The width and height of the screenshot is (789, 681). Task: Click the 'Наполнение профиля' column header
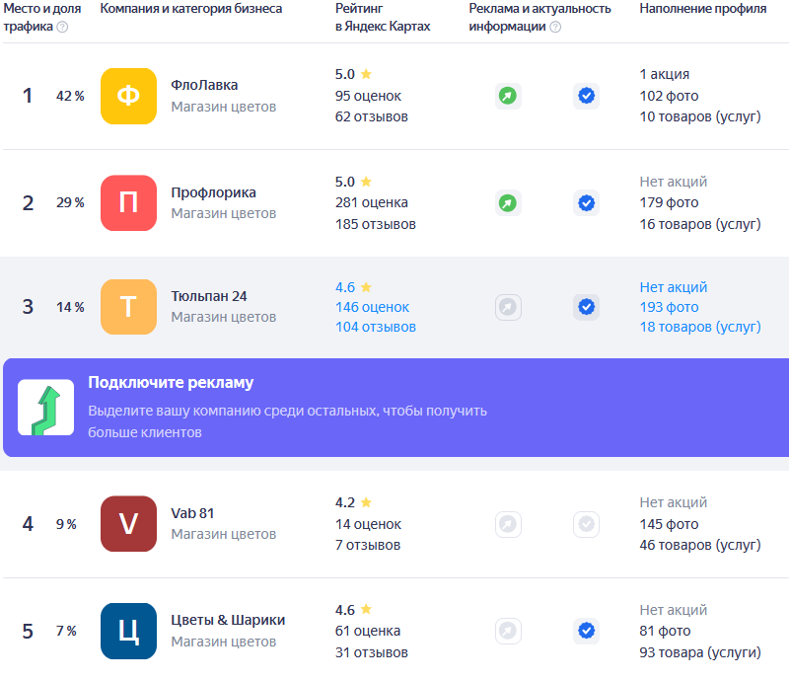point(703,9)
